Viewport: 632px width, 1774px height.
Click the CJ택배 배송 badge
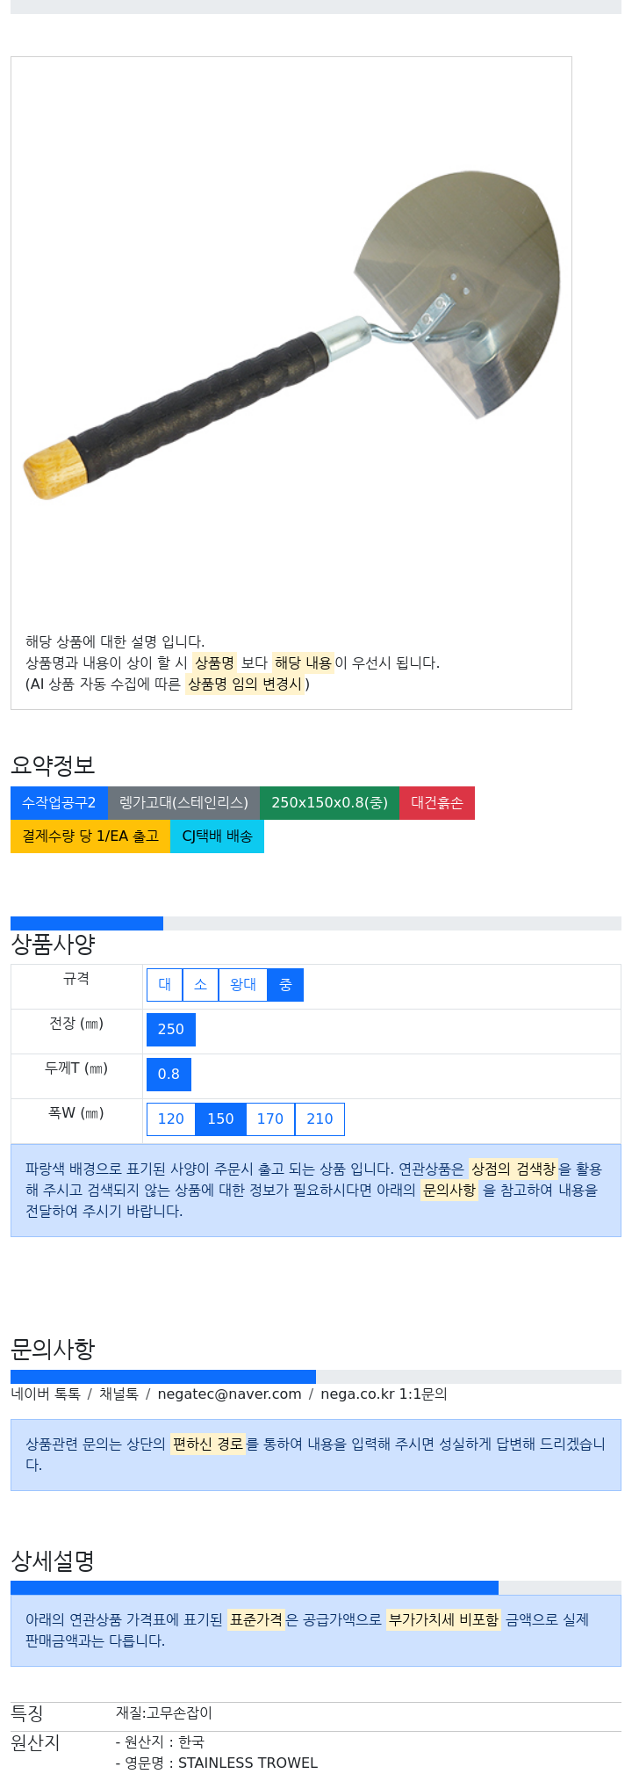pos(217,836)
